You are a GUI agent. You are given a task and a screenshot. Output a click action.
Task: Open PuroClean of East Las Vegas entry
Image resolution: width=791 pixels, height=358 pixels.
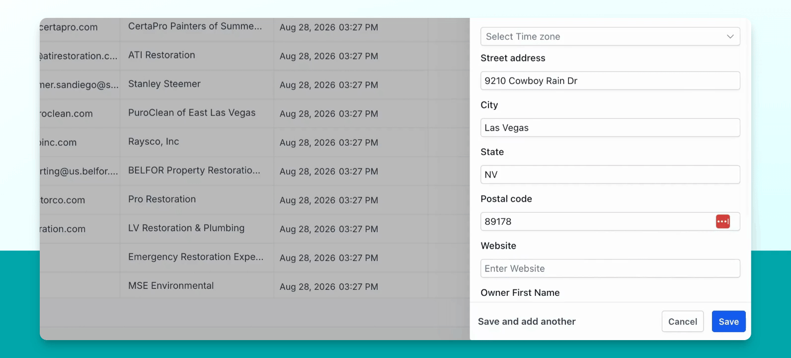192,113
